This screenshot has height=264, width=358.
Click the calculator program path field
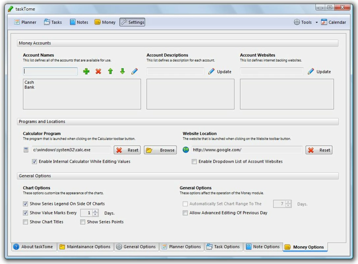(x=71, y=150)
